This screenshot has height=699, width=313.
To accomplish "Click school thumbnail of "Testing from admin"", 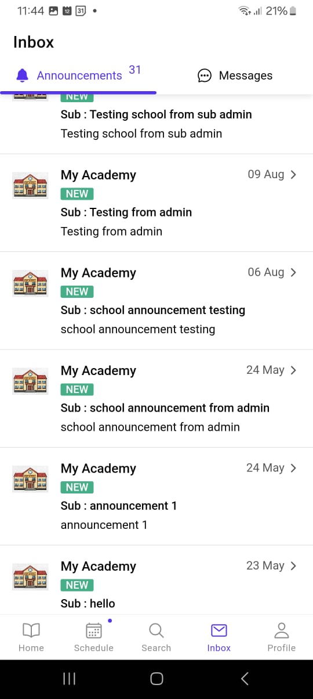I will coord(30,185).
